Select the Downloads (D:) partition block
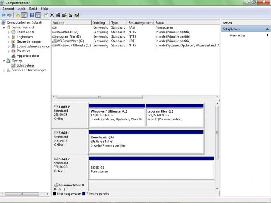271x203 pixels. coord(146,142)
